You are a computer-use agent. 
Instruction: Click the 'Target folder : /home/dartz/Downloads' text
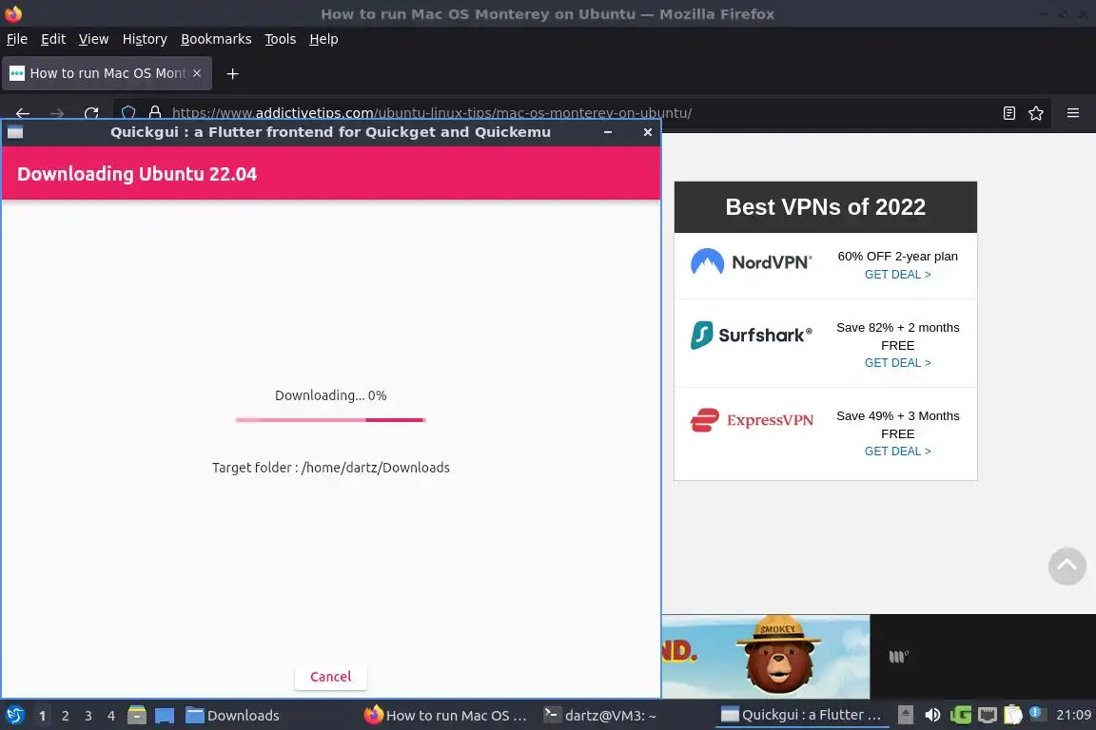pyautogui.click(x=331, y=468)
